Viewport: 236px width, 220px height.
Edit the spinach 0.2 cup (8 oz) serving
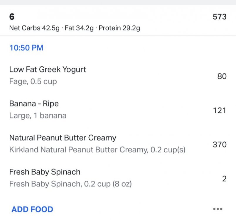[x=70, y=184]
